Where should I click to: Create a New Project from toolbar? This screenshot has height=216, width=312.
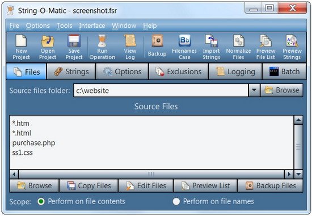(21, 47)
